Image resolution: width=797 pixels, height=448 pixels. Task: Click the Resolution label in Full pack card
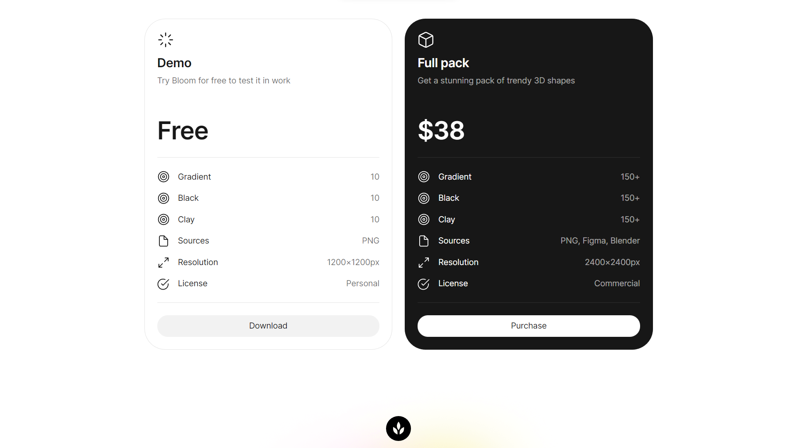[458, 262]
